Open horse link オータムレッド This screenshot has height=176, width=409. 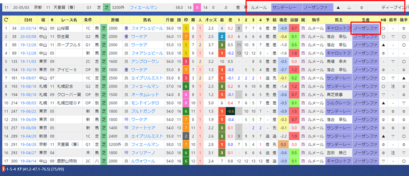point(145,95)
